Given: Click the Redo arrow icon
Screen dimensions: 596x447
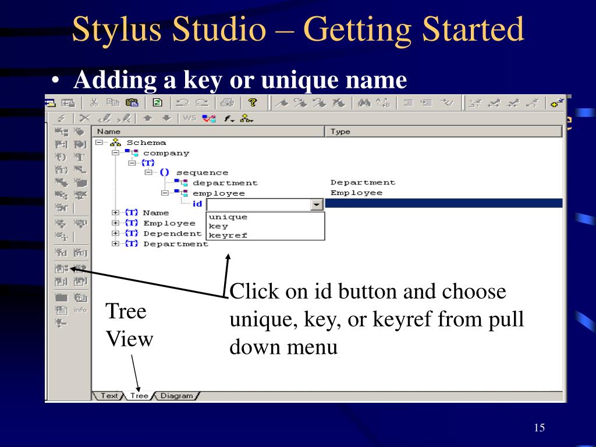Looking at the screenshot, I should 202,102.
